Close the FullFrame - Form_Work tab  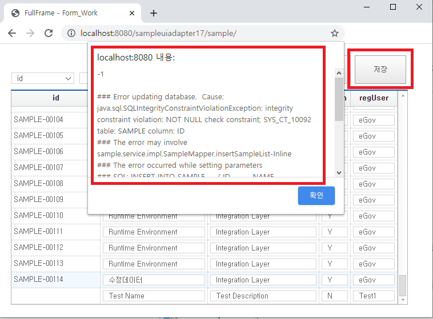coord(133,13)
